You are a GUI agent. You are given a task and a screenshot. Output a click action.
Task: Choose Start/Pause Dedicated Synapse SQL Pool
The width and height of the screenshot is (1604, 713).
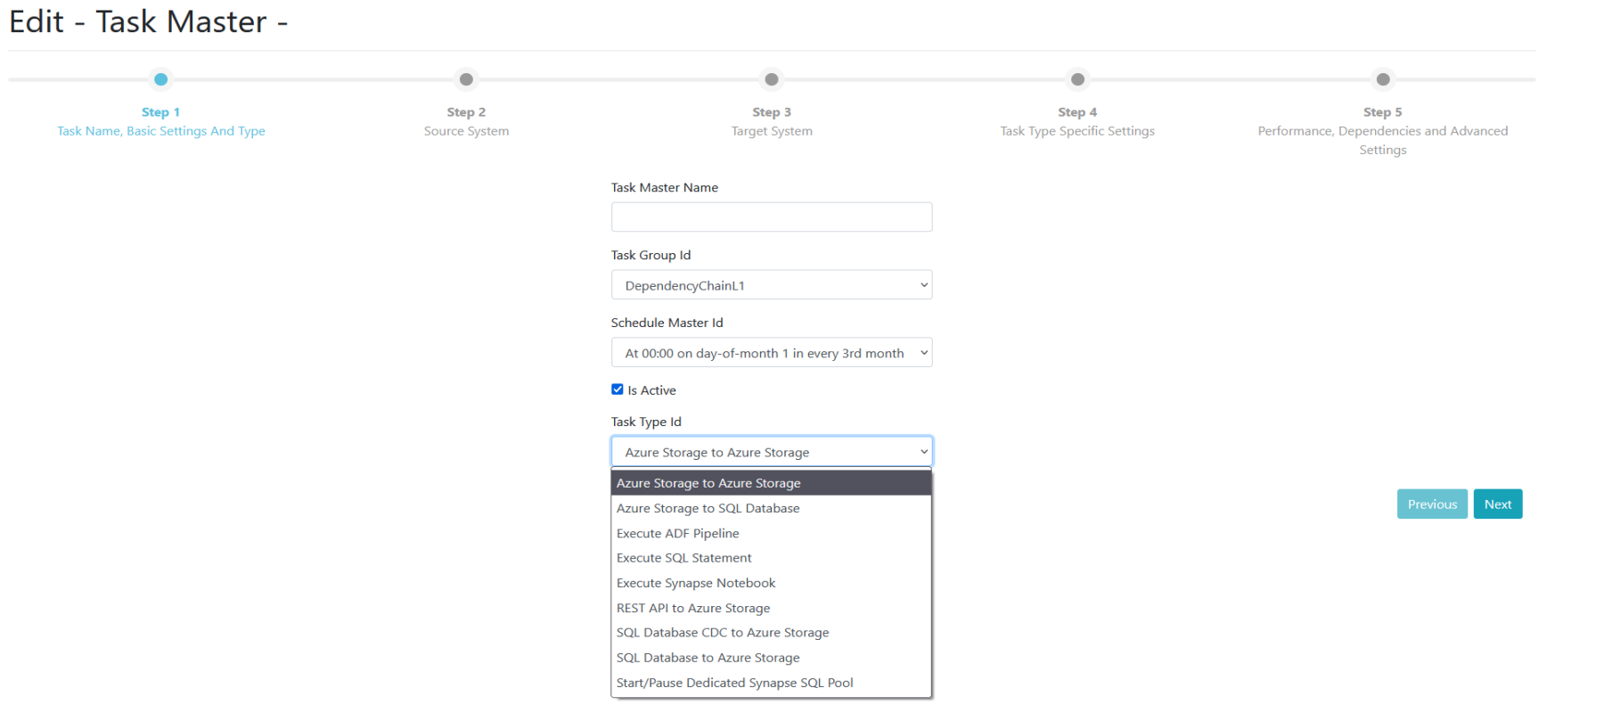pos(772,683)
